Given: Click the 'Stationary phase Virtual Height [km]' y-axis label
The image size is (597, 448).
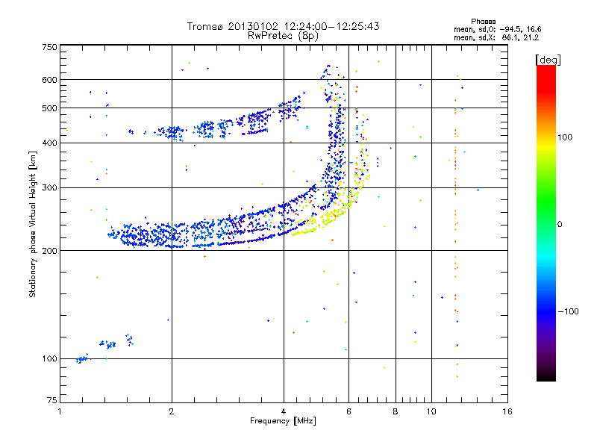Looking at the screenshot, I should [x=33, y=224].
